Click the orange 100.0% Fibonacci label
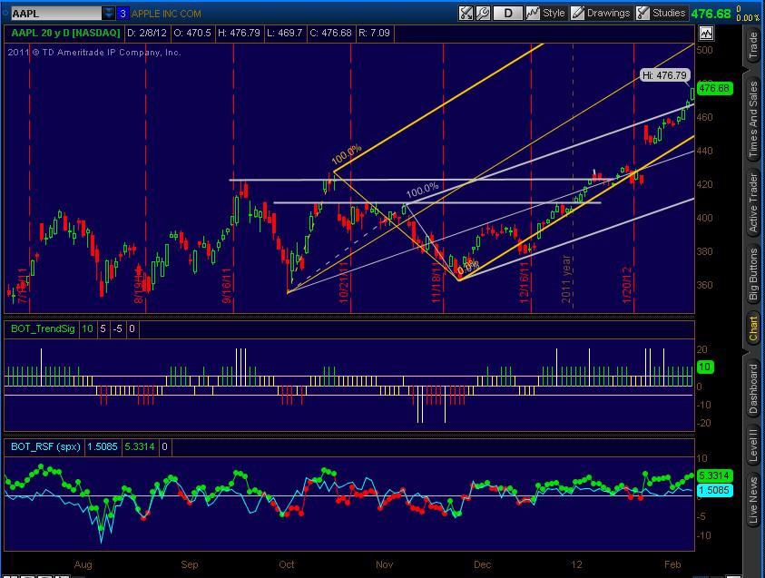 pyautogui.click(x=347, y=154)
